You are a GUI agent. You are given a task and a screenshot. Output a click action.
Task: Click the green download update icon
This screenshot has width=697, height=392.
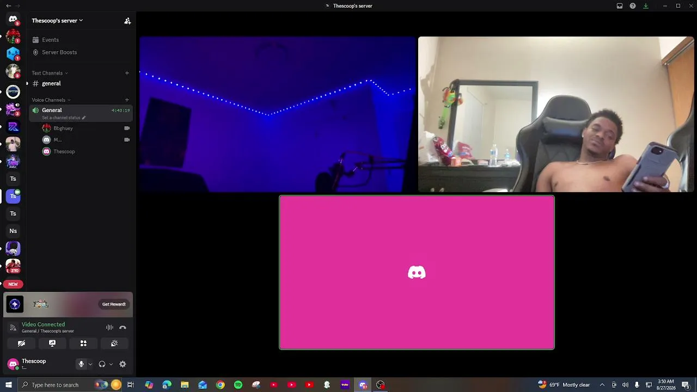point(646,6)
